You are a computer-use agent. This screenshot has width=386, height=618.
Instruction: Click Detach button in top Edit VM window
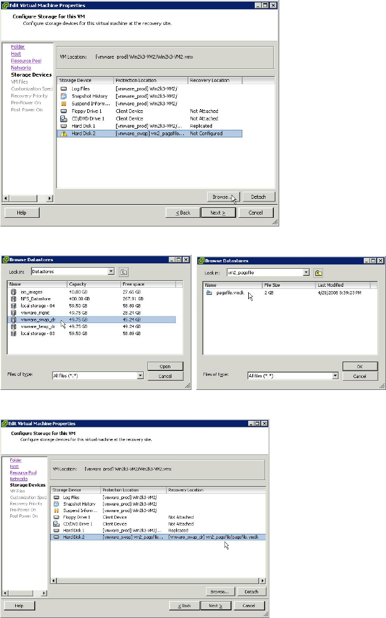[258, 197]
